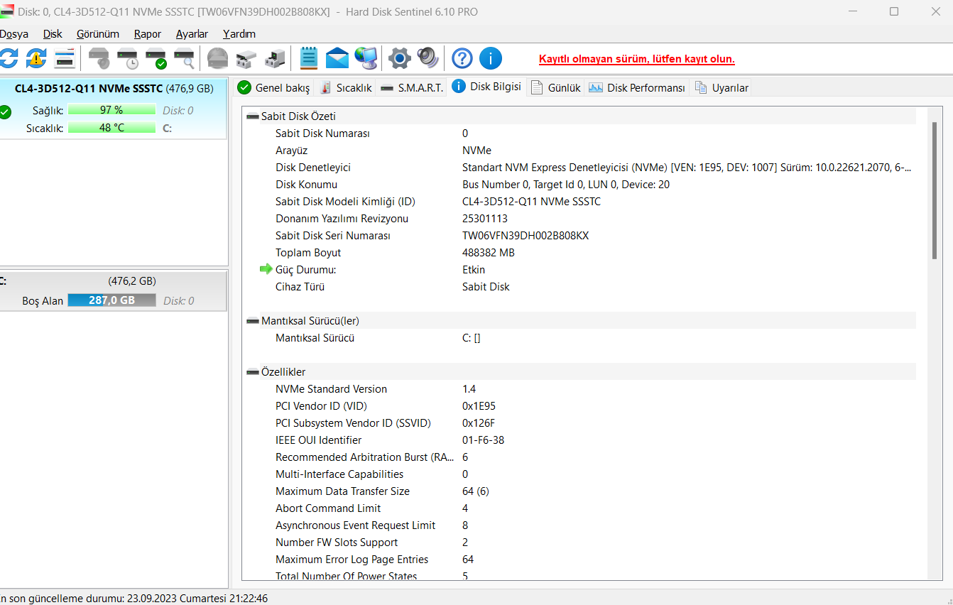Collapse the Mantıksal Sürücü(ler) section
953x605 pixels.
tap(252, 320)
